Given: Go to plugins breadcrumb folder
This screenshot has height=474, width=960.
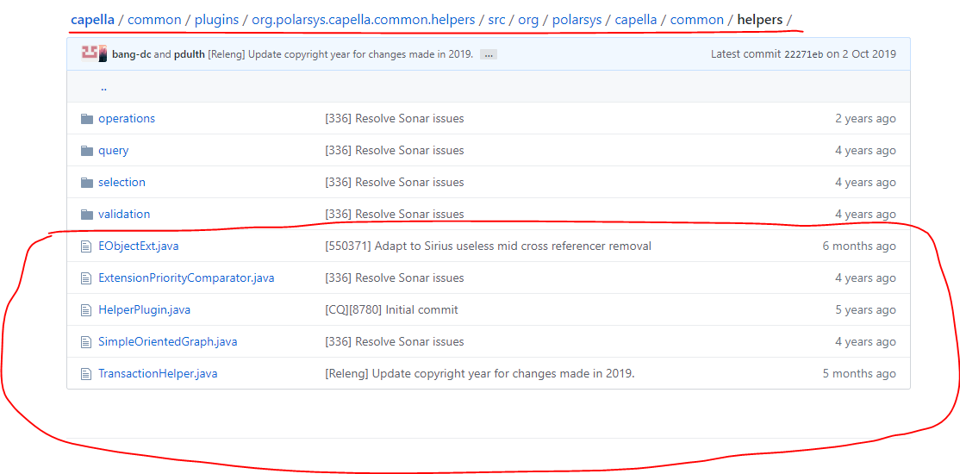Looking at the screenshot, I should pos(217,20).
